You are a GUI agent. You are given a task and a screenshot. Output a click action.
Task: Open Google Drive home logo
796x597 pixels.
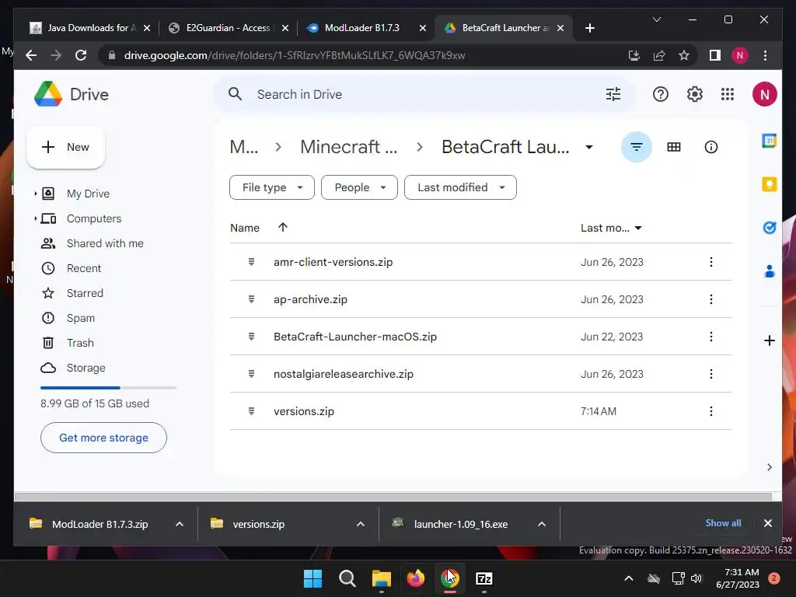[72, 94]
